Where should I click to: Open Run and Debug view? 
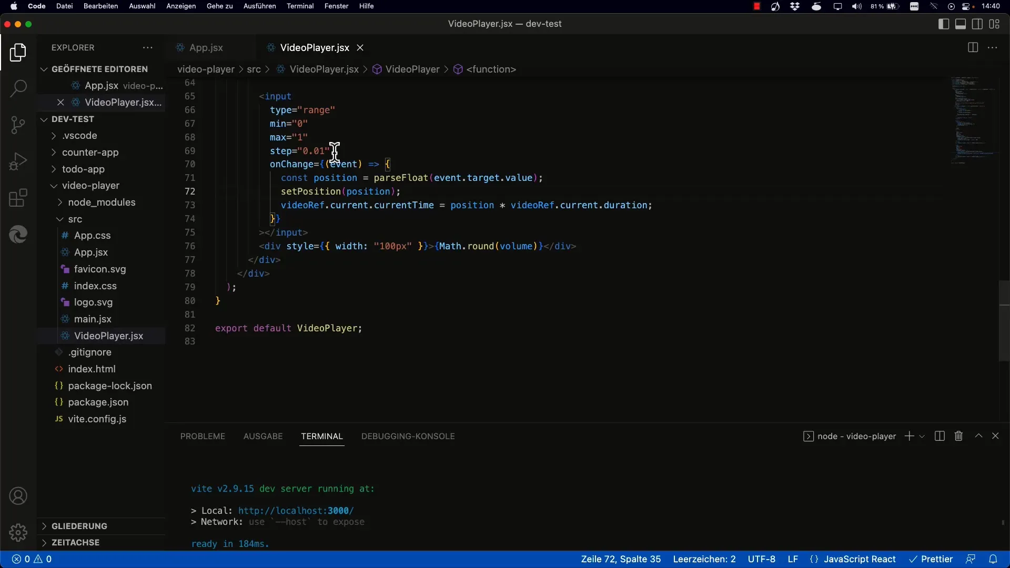18,161
